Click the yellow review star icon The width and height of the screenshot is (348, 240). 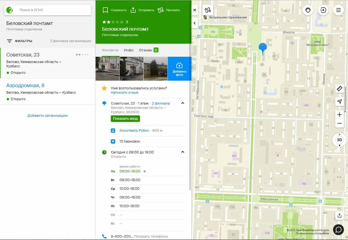(x=104, y=88)
